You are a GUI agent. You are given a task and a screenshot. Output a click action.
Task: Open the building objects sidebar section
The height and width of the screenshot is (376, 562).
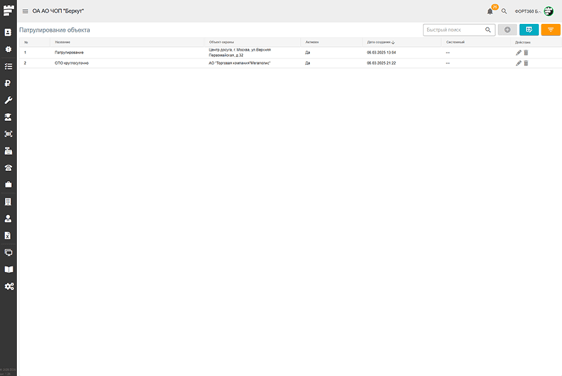click(8, 202)
